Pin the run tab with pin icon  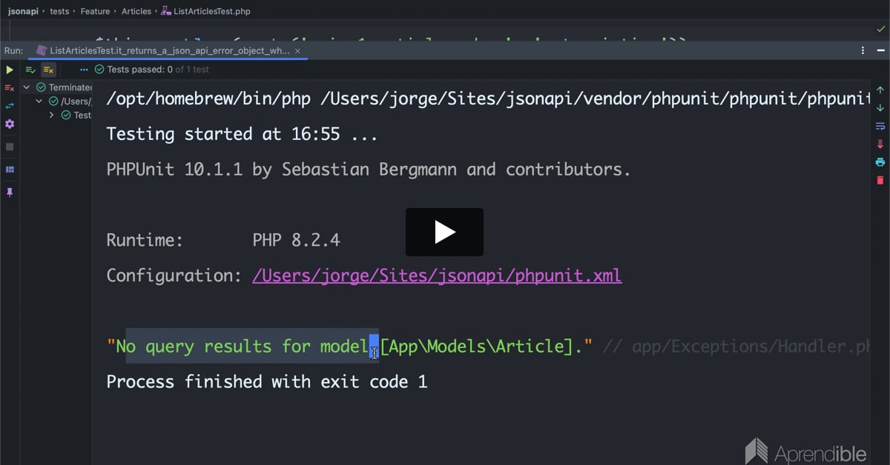click(x=10, y=192)
